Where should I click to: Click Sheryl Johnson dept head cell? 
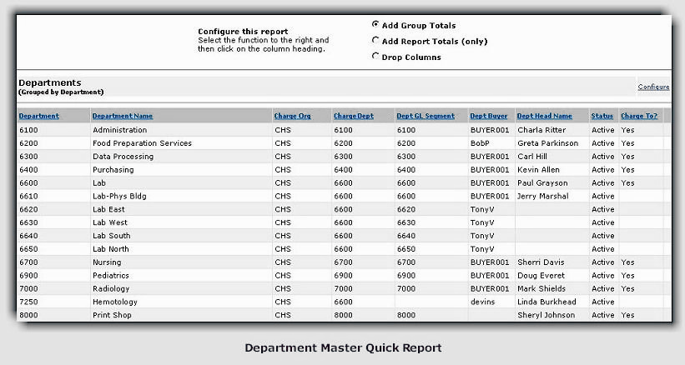tap(546, 315)
